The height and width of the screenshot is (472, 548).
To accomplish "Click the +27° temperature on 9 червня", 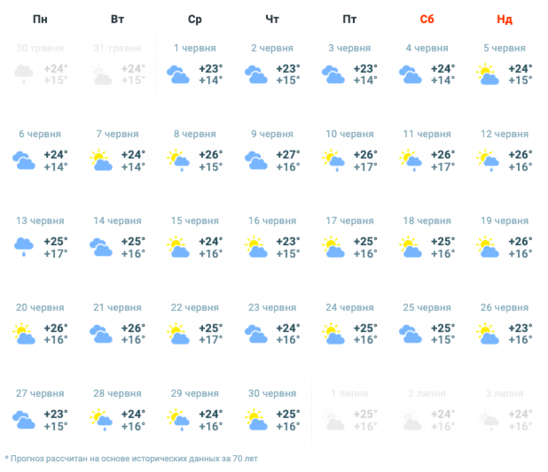I will click(x=288, y=155).
